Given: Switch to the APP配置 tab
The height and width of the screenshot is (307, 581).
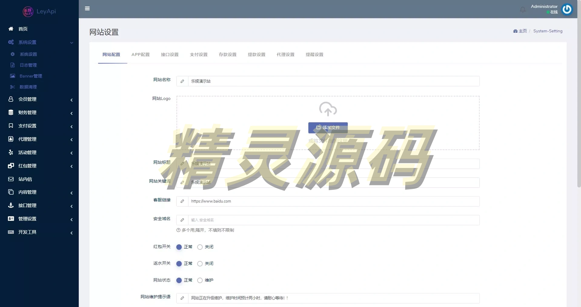Looking at the screenshot, I should click(141, 54).
